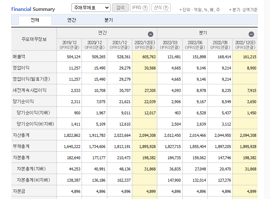Select the 2022/06 quarterly column header
This screenshot has width=270, height=199.
pyautogui.click(x=195, y=45)
